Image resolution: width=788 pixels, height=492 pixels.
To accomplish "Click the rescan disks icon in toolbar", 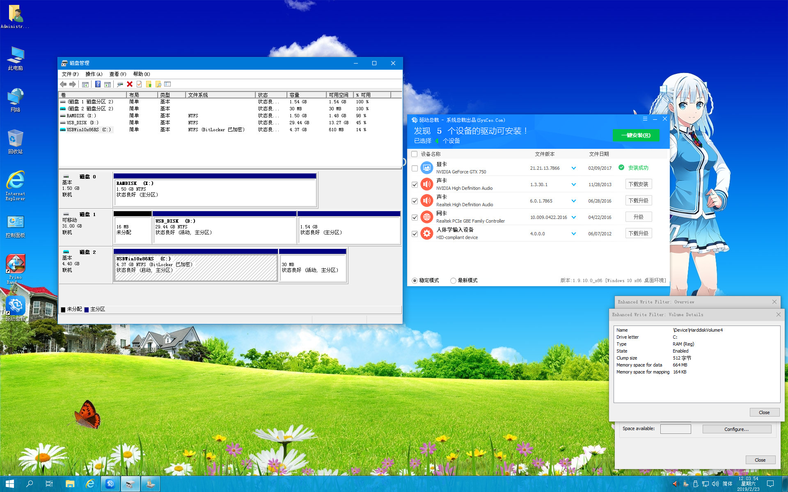I will [x=120, y=84].
